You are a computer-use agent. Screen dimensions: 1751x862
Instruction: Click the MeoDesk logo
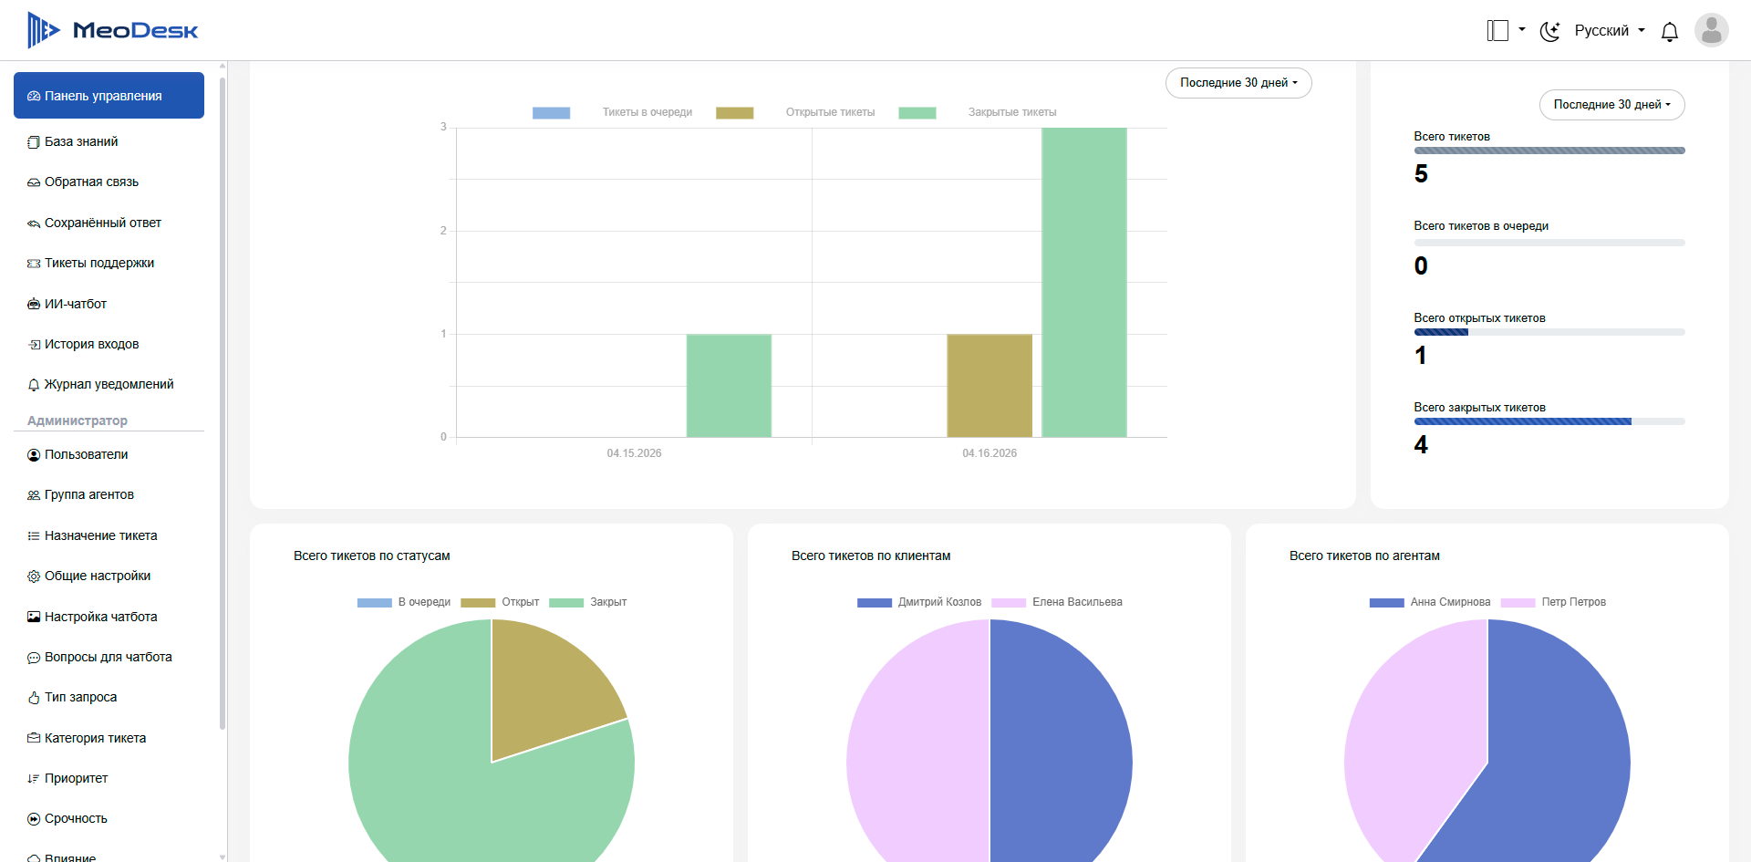[x=113, y=30]
